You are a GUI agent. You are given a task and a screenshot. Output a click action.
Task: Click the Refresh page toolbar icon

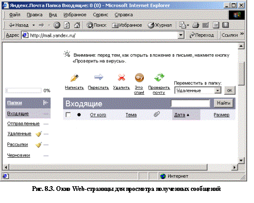click(66, 25)
